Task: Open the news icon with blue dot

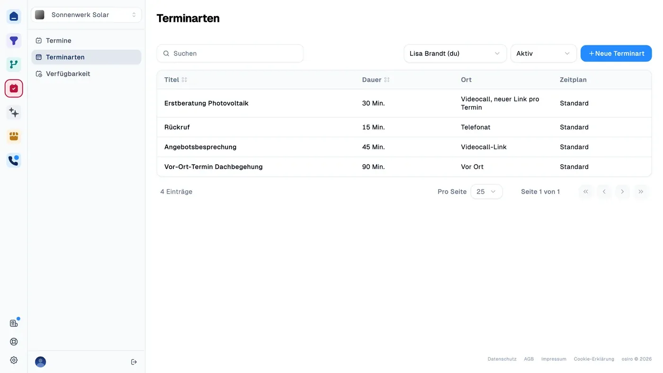Action: (x=14, y=323)
